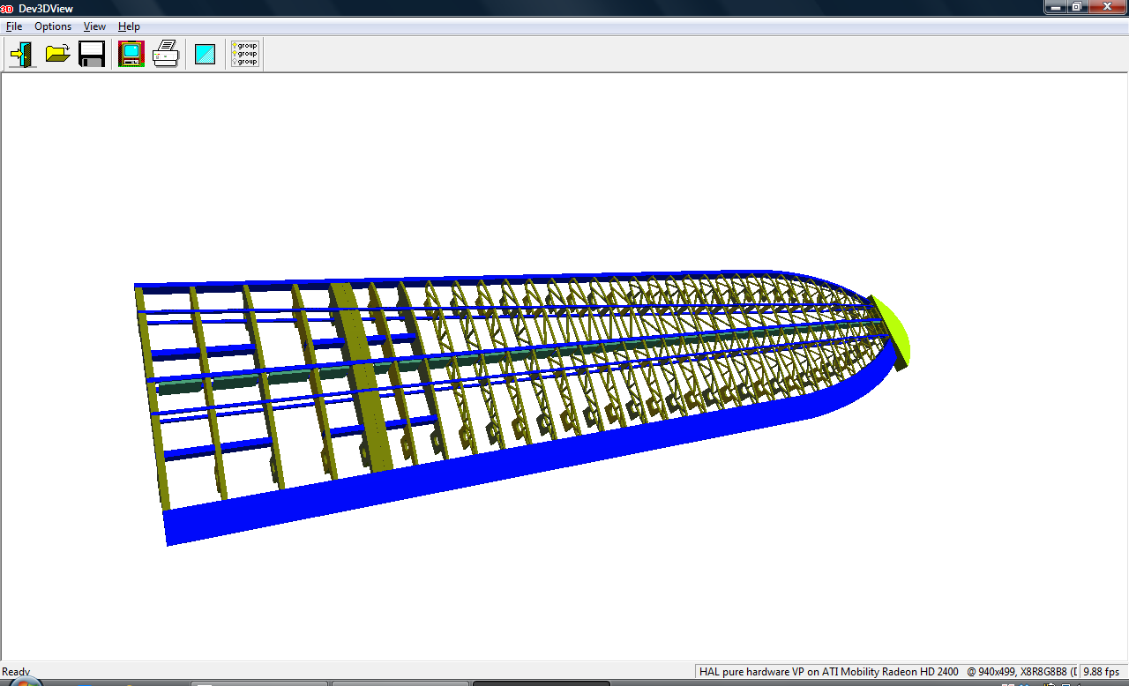1129x686 pixels.
Task: Click the exit door icon in toolbar
Action: (22, 55)
